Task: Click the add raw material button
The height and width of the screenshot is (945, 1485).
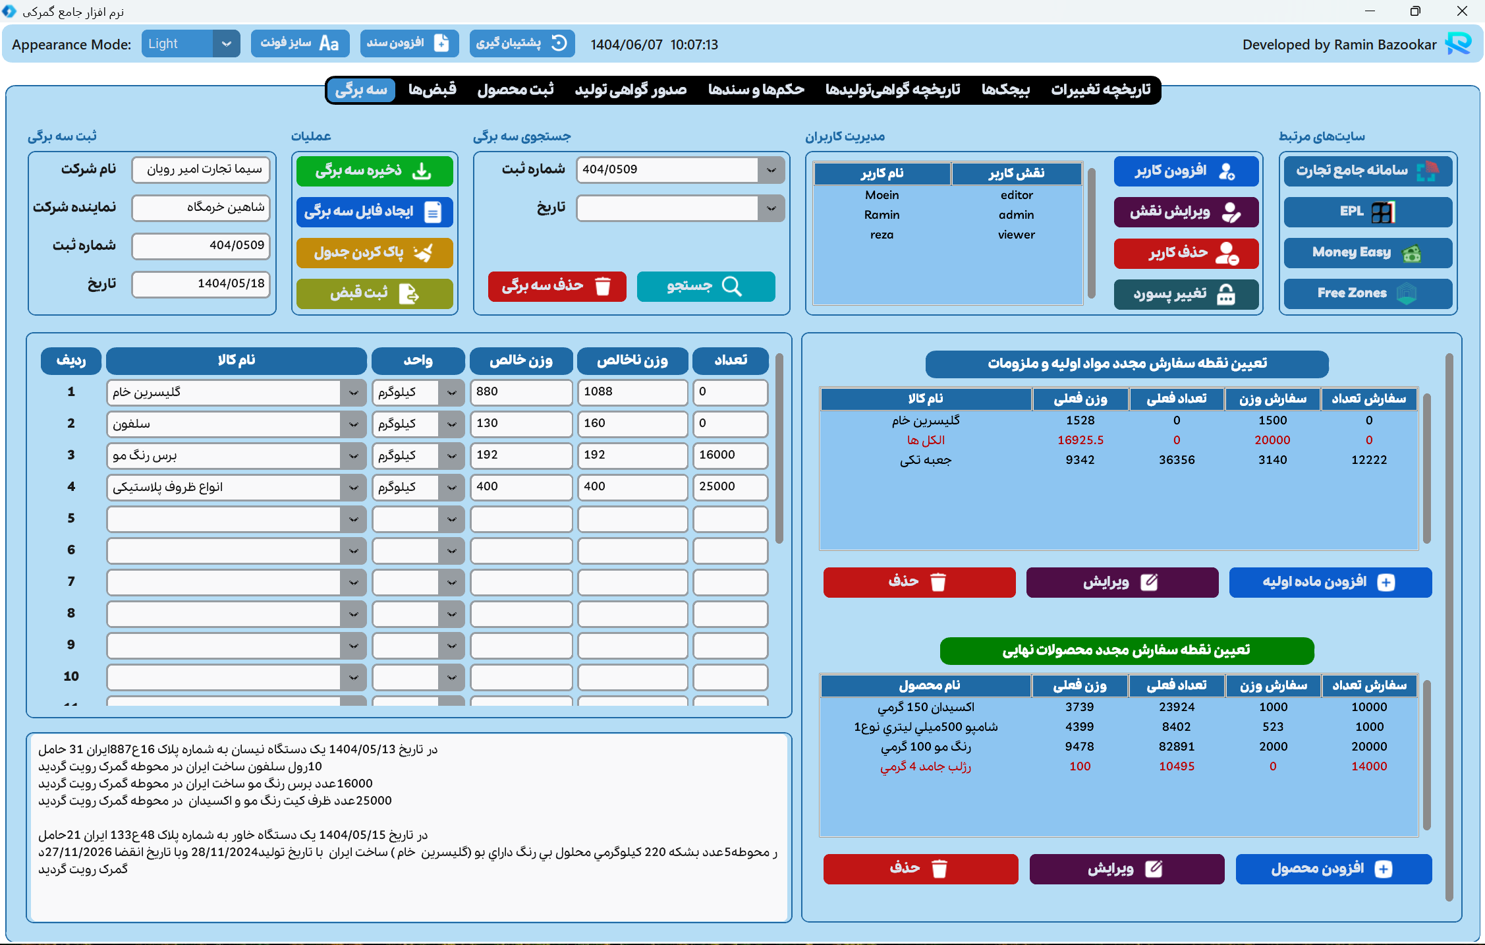Action: tap(1330, 583)
